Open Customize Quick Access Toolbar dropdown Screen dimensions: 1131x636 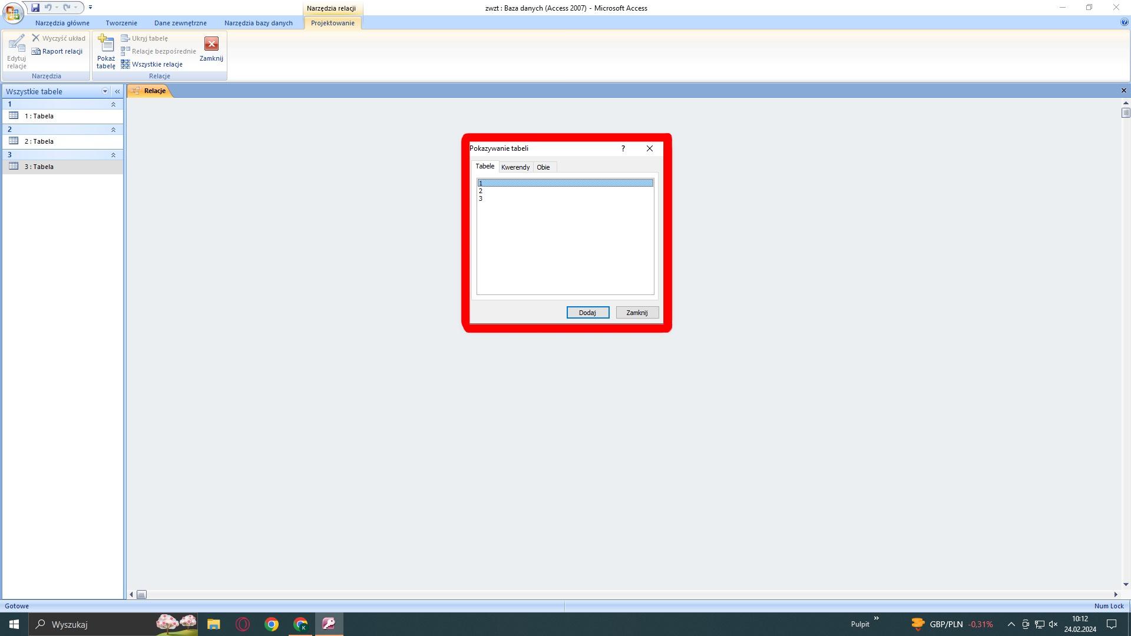[x=90, y=8]
